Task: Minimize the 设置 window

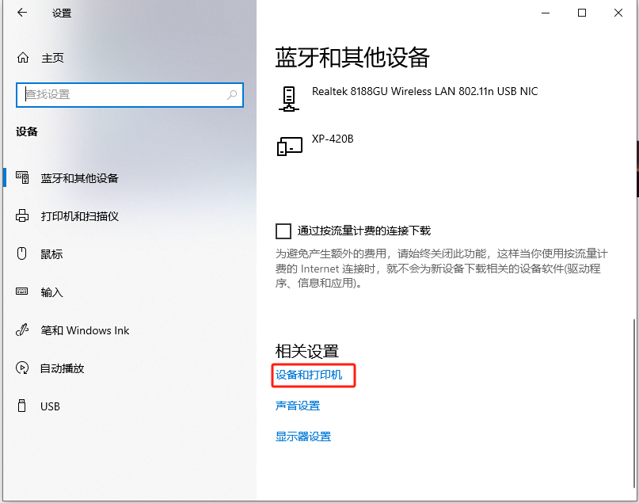Action: pyautogui.click(x=546, y=13)
